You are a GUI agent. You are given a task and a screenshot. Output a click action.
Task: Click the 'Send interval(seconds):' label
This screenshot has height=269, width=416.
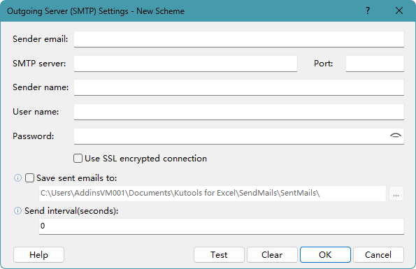(x=71, y=211)
